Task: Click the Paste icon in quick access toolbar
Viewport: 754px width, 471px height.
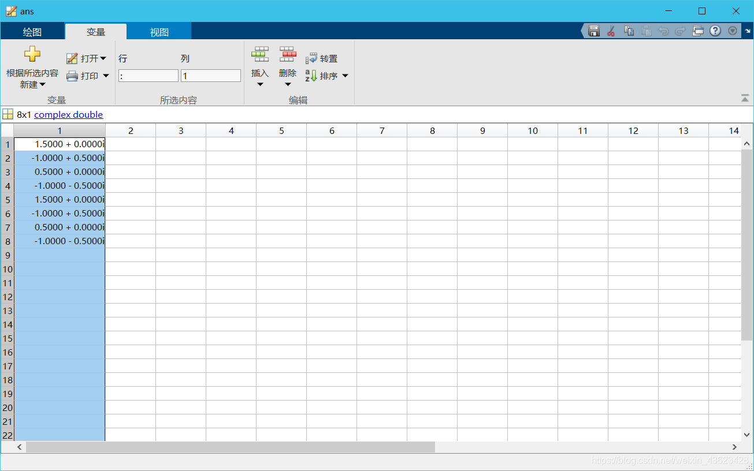Action: tap(647, 31)
